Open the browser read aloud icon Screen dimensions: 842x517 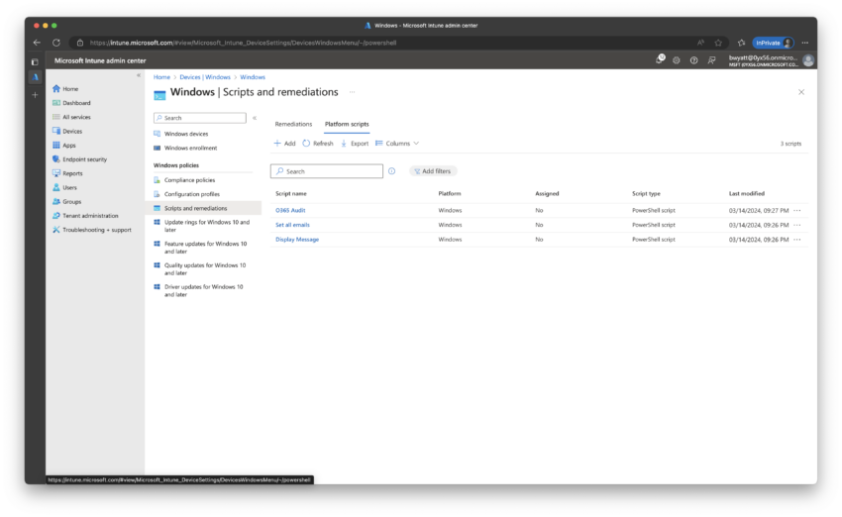pos(700,43)
